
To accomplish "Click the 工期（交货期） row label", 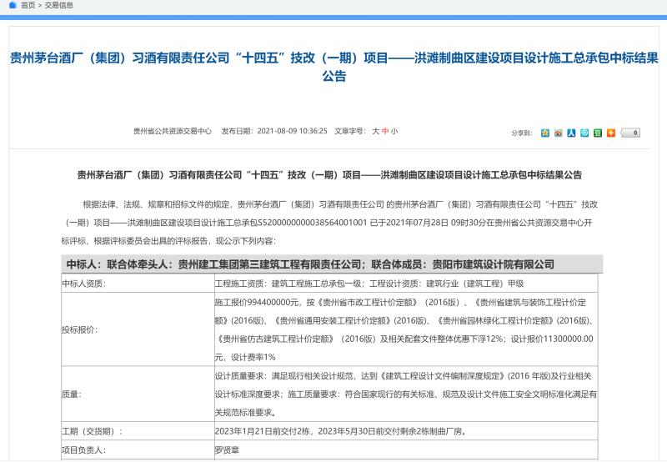I will 93,431.
